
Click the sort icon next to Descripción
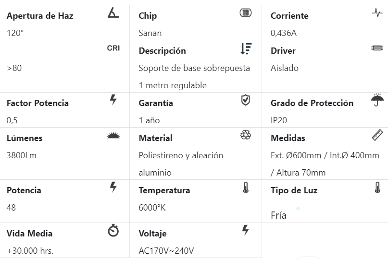click(245, 48)
